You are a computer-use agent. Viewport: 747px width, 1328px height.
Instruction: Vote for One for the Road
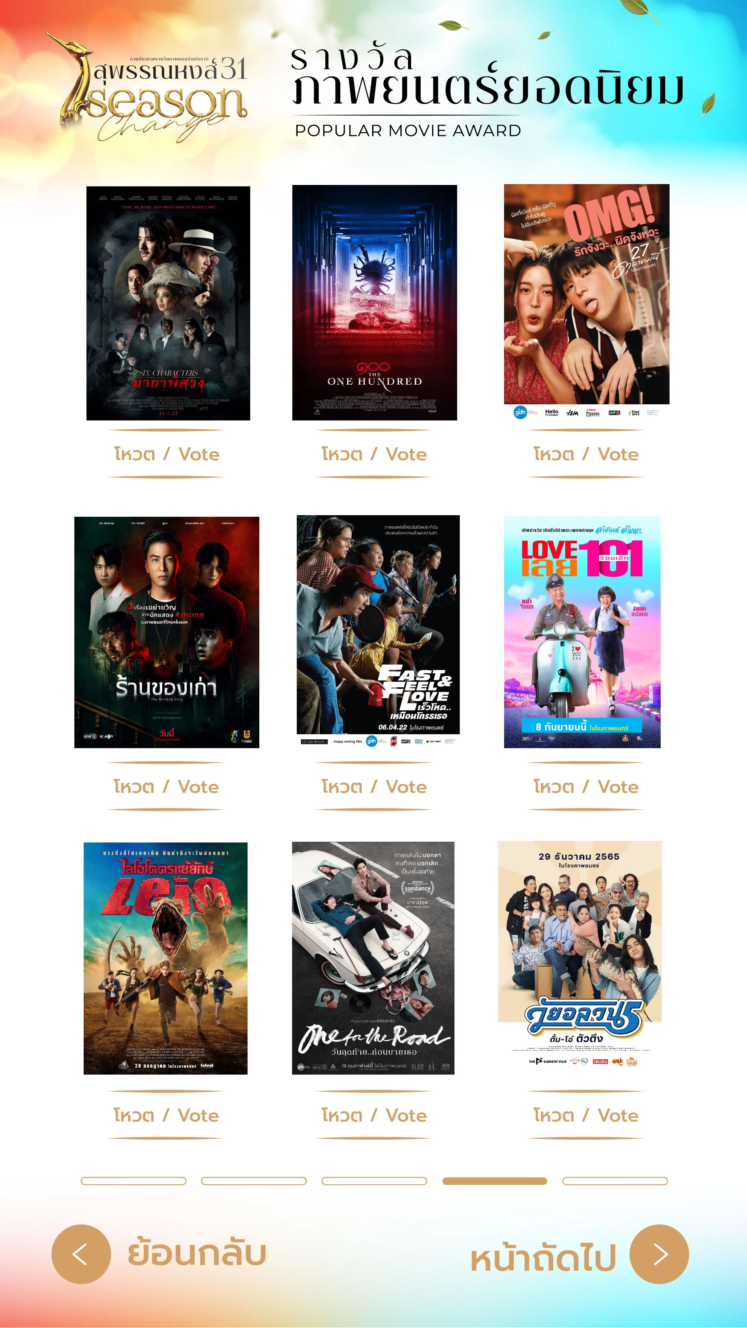coord(374,1115)
